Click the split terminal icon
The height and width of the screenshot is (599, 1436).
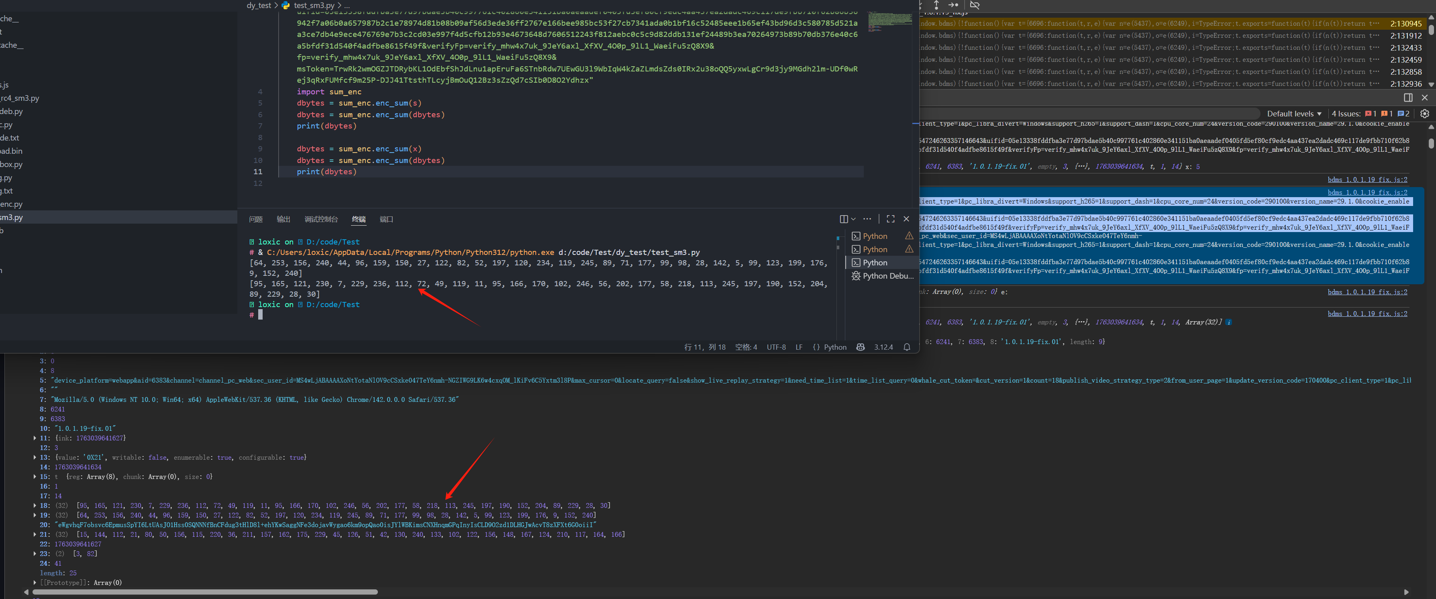coord(843,219)
